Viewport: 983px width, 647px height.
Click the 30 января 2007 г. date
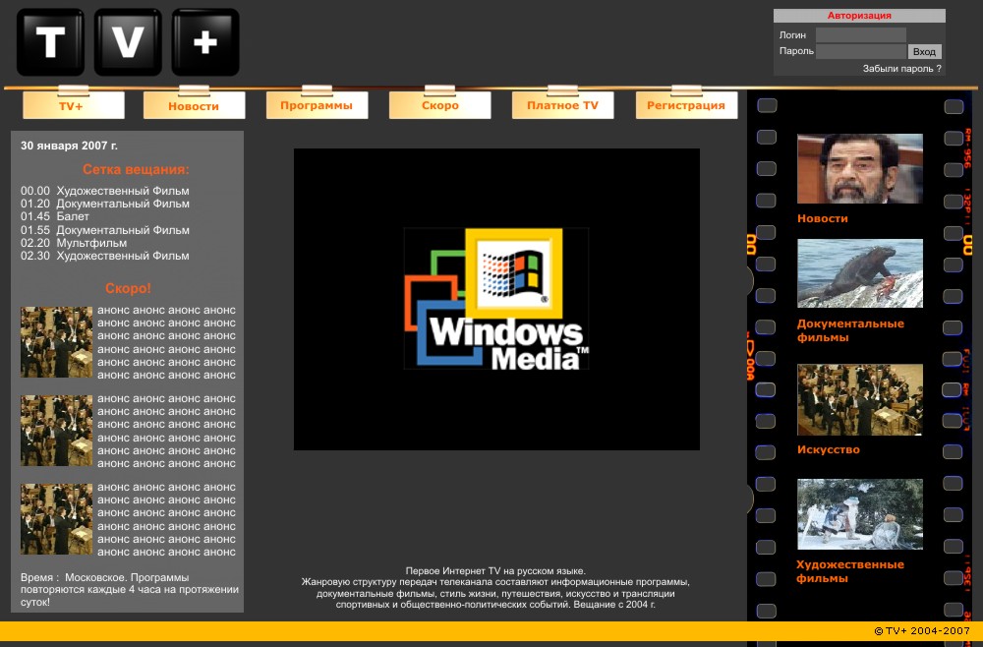pos(69,146)
